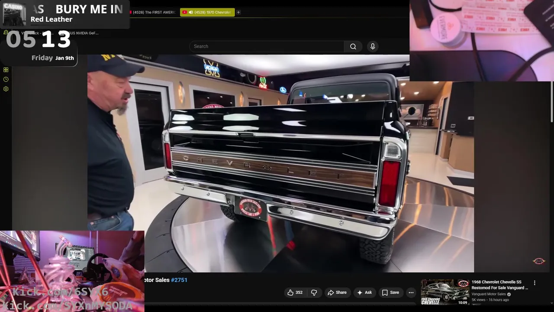Activate voice search microphone icon
The width and height of the screenshot is (554, 312).
point(373,46)
